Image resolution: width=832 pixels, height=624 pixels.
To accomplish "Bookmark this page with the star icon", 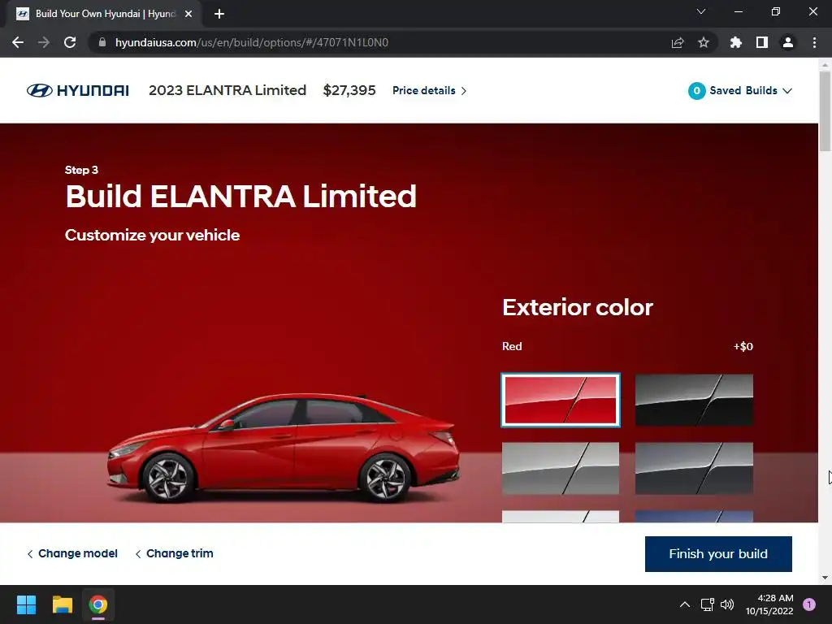I will point(704,42).
